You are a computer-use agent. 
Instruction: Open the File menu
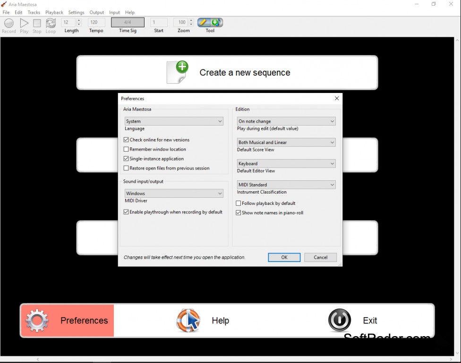6,12
